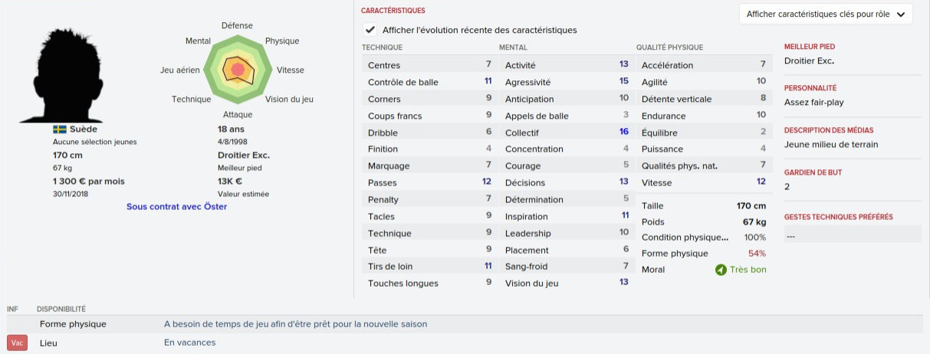Select the Vitesse physical attribute row
This screenshot has height=354, width=930.
[x=703, y=183]
